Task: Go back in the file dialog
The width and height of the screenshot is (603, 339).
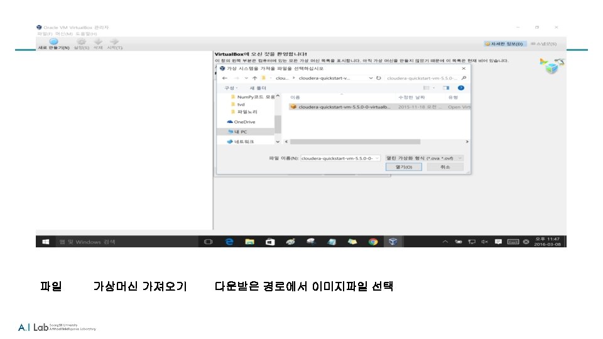Action: coord(225,78)
